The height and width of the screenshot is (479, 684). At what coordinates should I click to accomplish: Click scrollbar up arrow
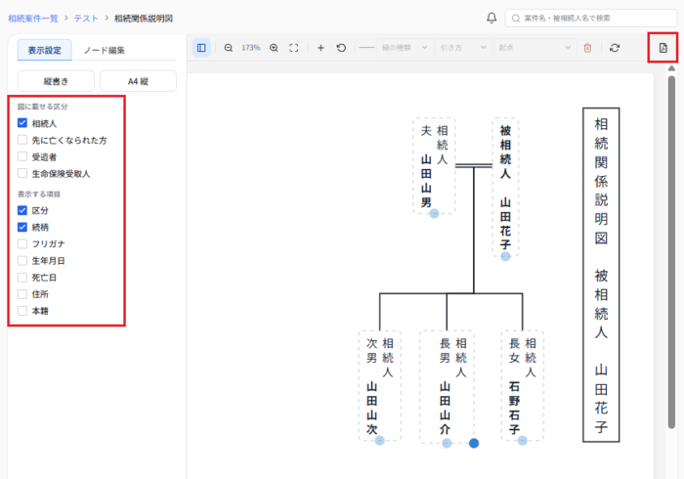tap(671, 68)
